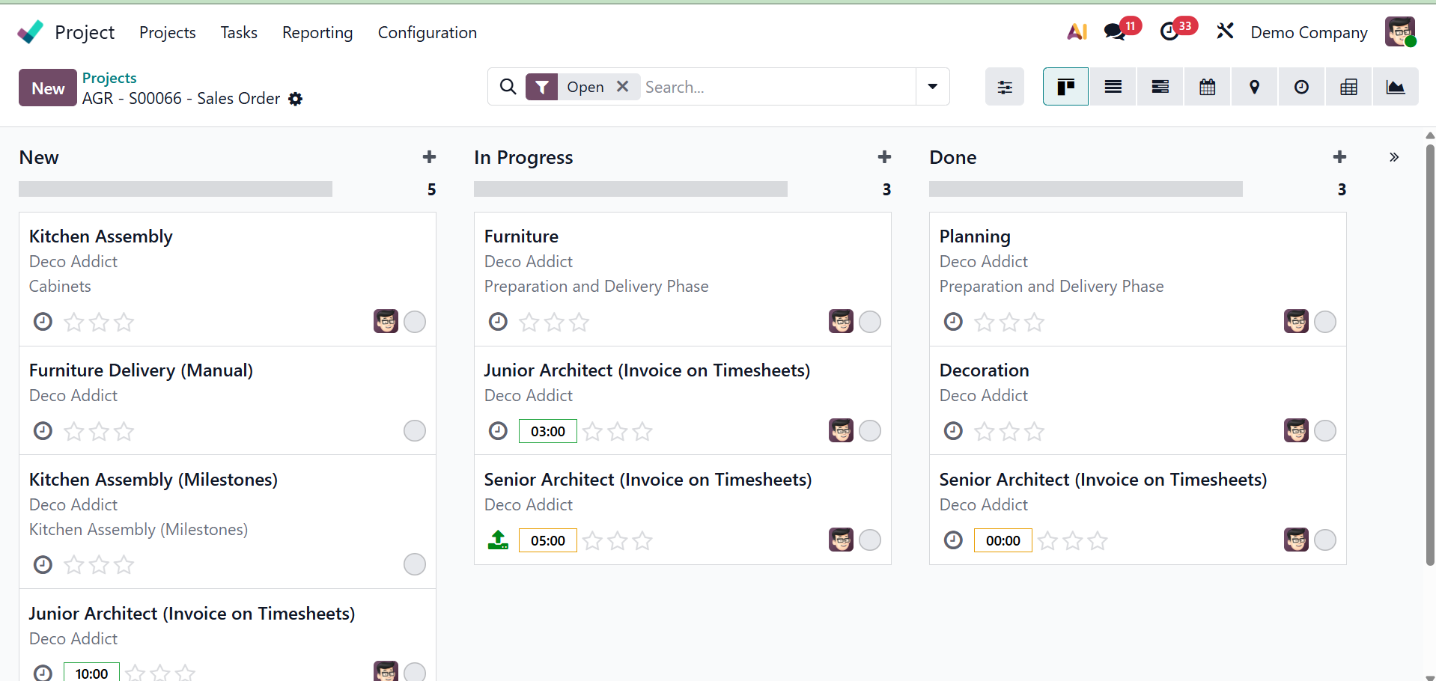Toggle state circle on Kitchen Assembly card
1436x681 pixels.
pyautogui.click(x=415, y=322)
